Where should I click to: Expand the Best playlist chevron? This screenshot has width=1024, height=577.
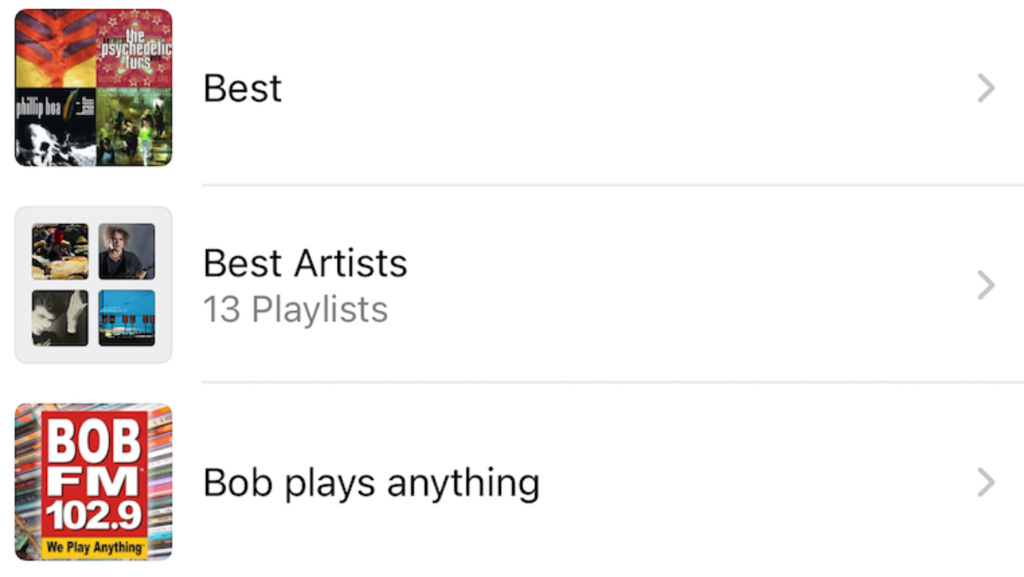coord(986,88)
